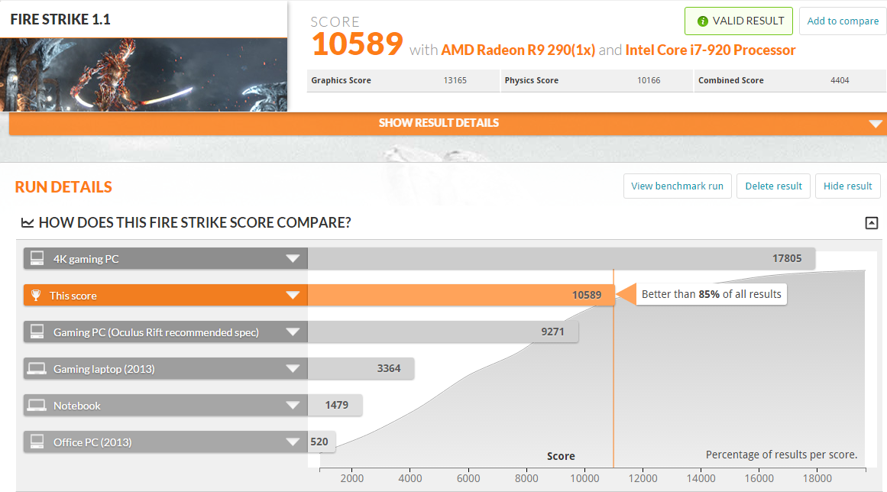Open the Gaming PC Oculus Rift dropdown arrow
The width and height of the screenshot is (887, 492).
[293, 332]
